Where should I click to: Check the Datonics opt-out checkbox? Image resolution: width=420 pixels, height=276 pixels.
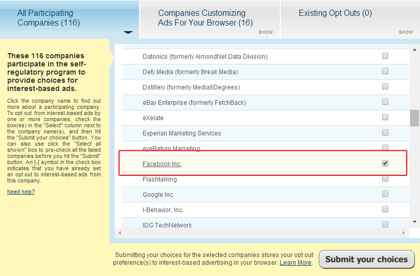(385, 56)
